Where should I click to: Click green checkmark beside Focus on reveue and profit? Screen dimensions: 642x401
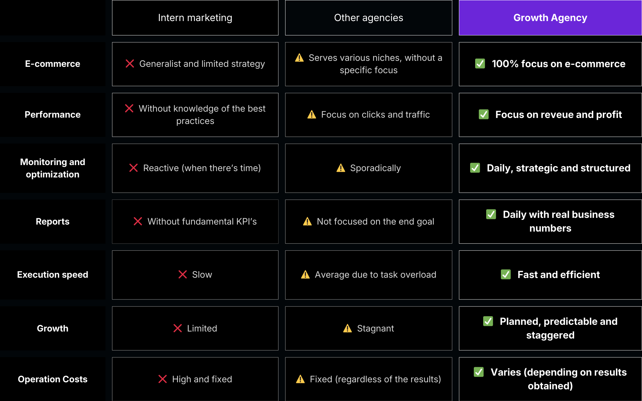click(x=484, y=115)
